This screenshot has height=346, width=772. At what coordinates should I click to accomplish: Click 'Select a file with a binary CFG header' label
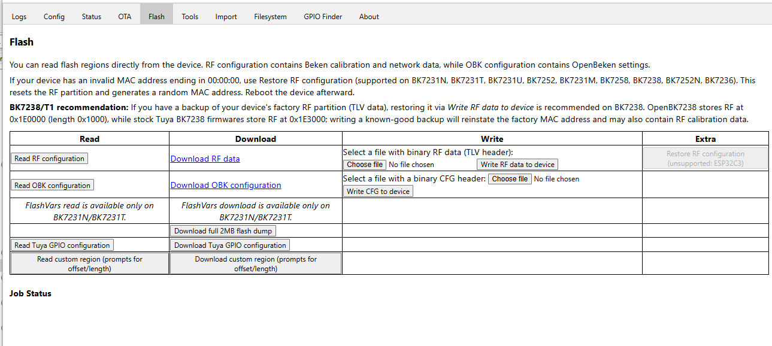(x=414, y=179)
